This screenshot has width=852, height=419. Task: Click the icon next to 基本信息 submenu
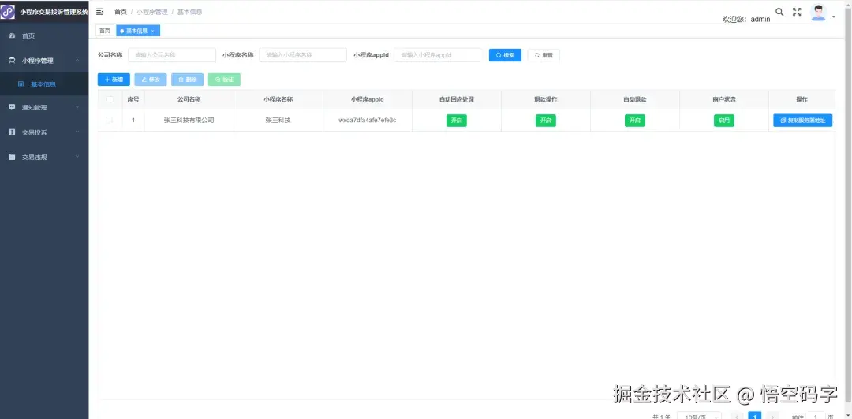pos(21,84)
